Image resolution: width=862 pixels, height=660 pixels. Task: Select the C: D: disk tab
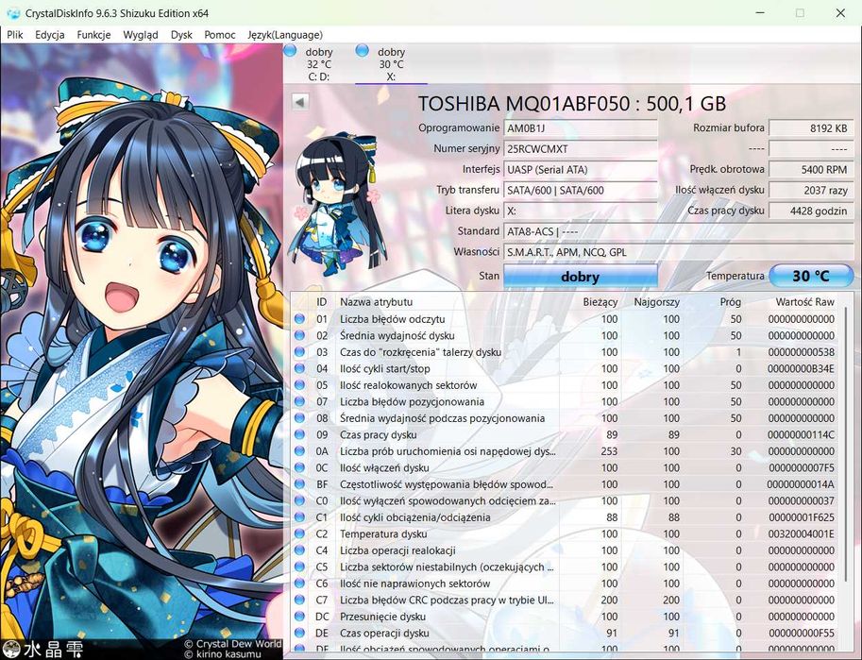(319, 64)
